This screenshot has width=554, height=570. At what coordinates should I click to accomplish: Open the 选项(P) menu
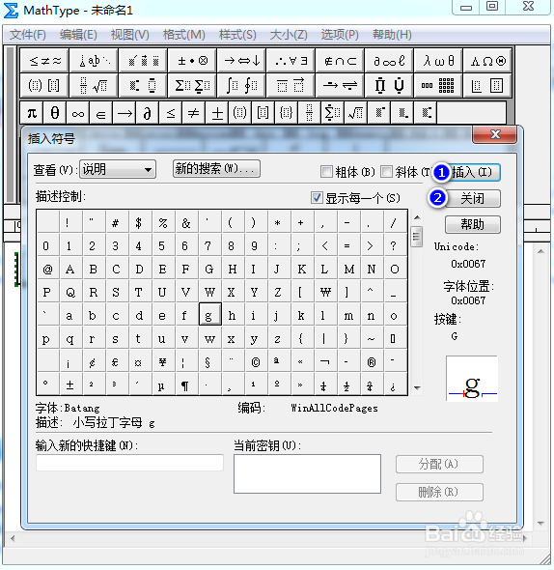pyautogui.click(x=340, y=35)
